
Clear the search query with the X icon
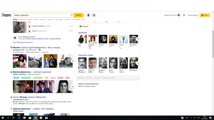click(x=72, y=15)
